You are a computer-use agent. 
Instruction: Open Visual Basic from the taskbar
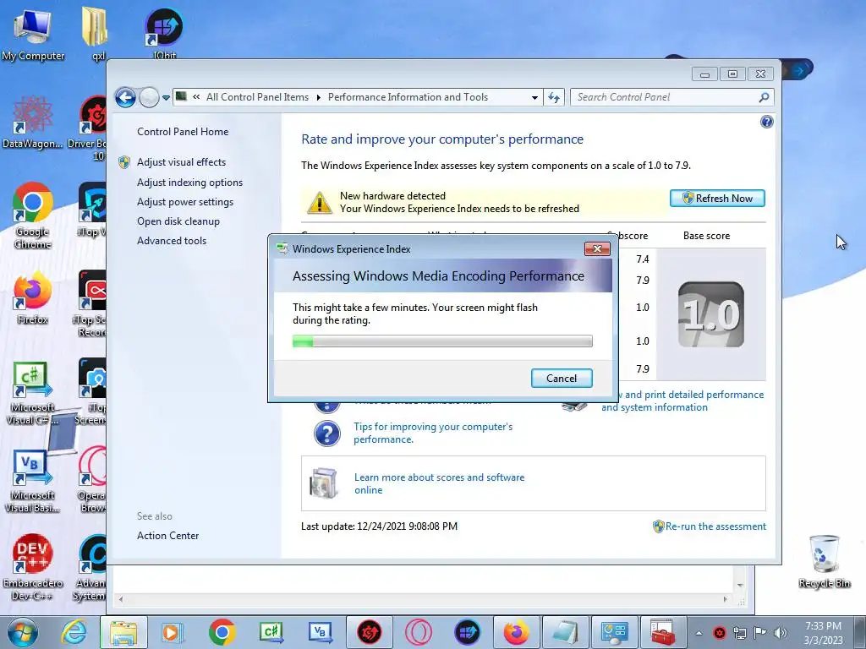coord(321,632)
